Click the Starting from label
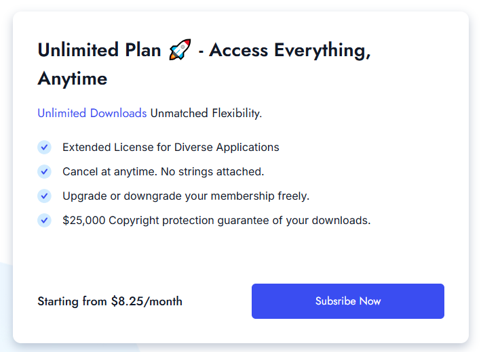The height and width of the screenshot is (352, 481). pos(73,301)
